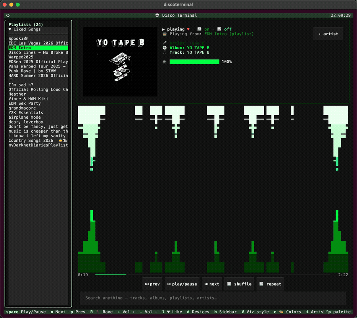Click the + Vol + footer shortcut
Image resolution: width=357 pixels, height=318 pixels.
(x=126, y=312)
